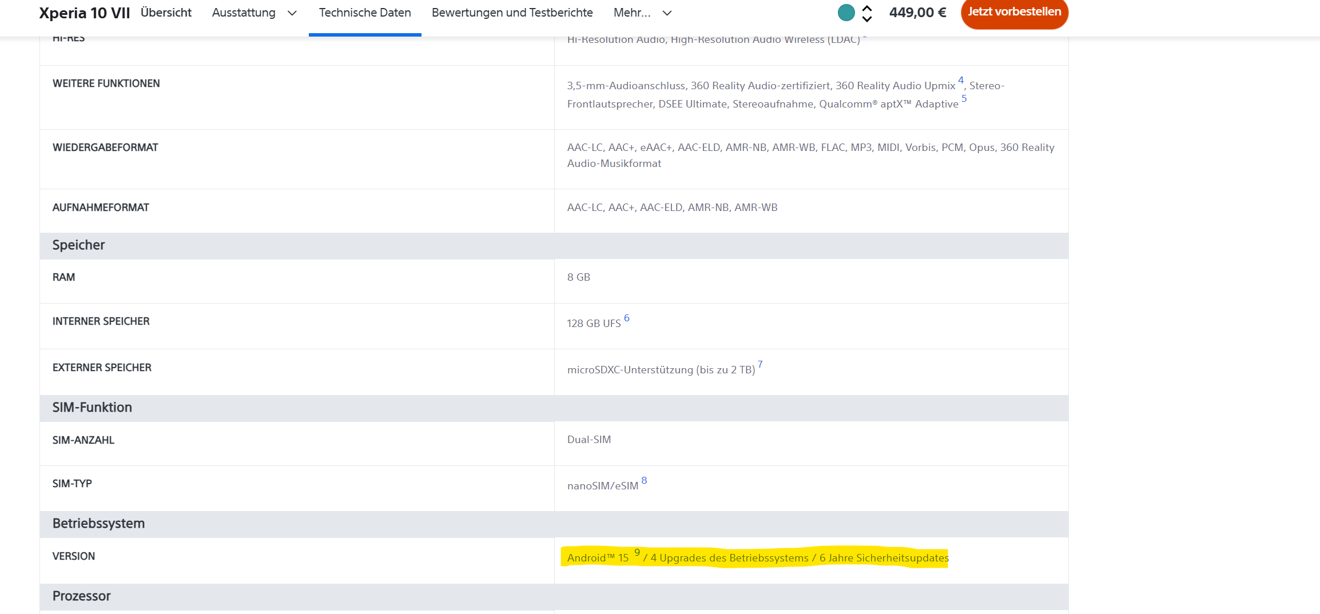The height and width of the screenshot is (614, 1320).
Task: Click the AUFNAHMEFORMAT label
Action: pyautogui.click(x=101, y=208)
